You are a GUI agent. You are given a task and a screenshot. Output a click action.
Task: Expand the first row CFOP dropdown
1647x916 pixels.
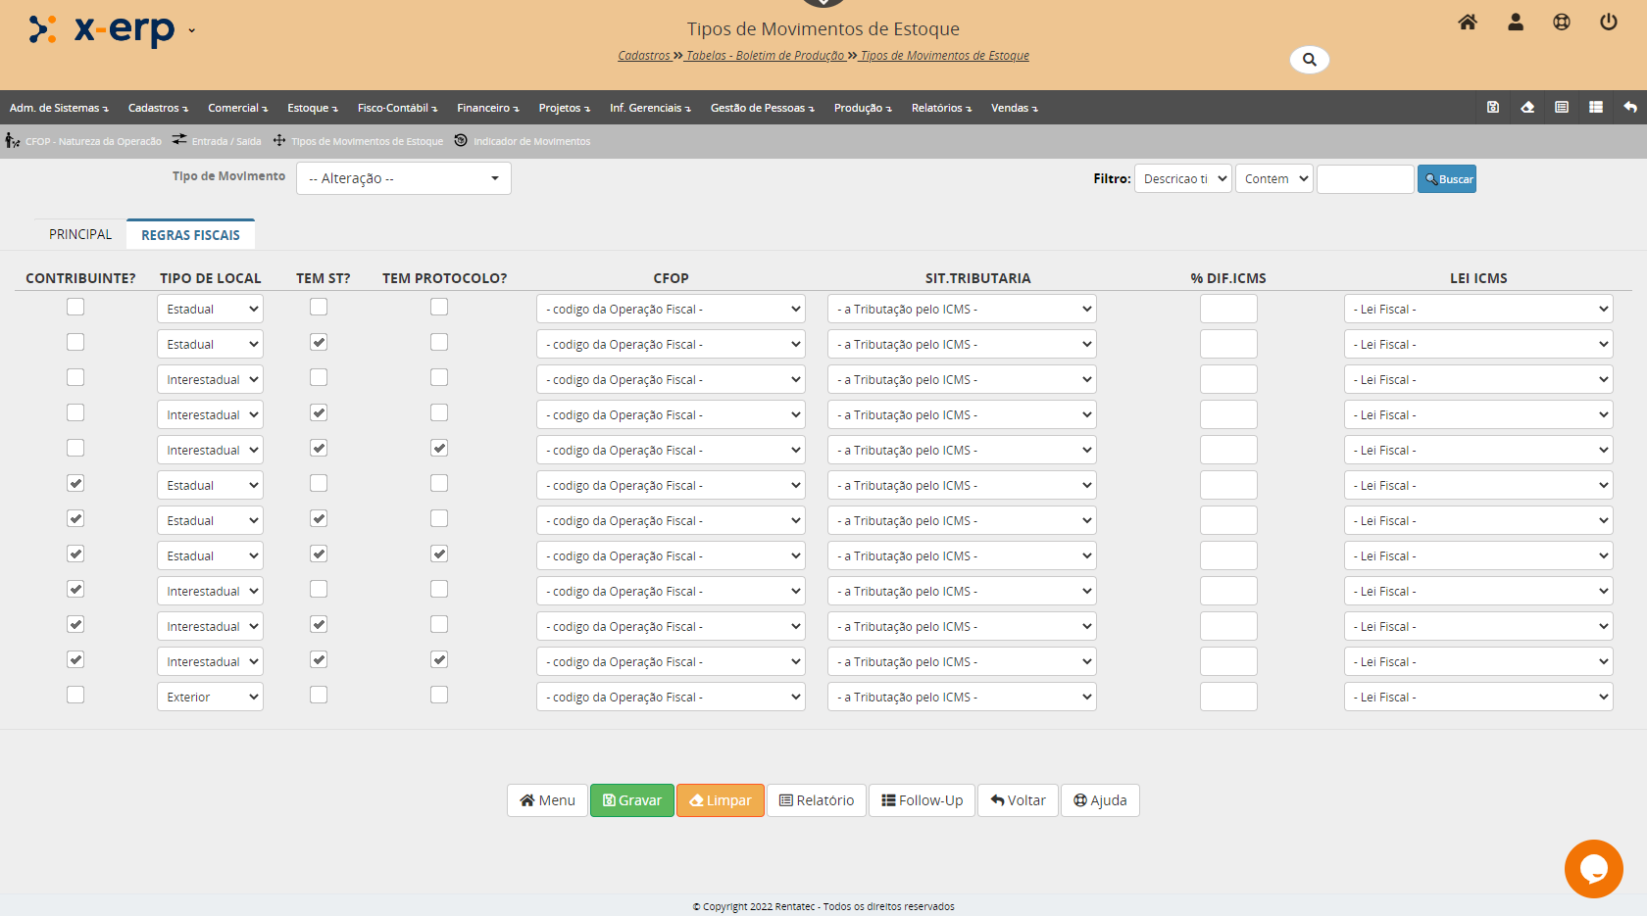tap(671, 310)
